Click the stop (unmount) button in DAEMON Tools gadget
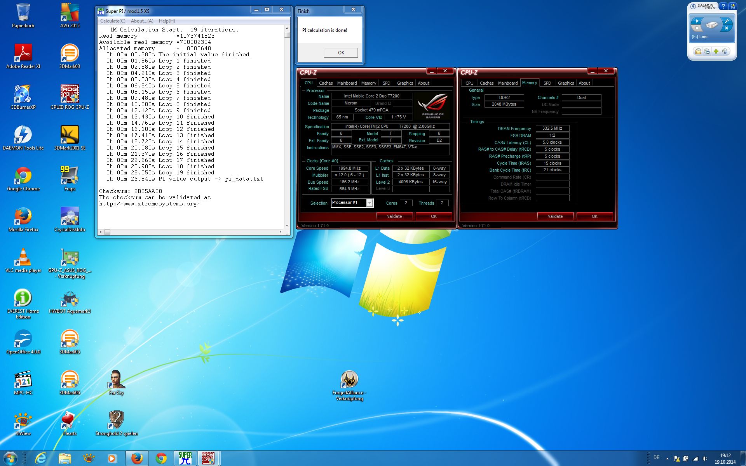This screenshot has height=466, width=746. coord(697,28)
